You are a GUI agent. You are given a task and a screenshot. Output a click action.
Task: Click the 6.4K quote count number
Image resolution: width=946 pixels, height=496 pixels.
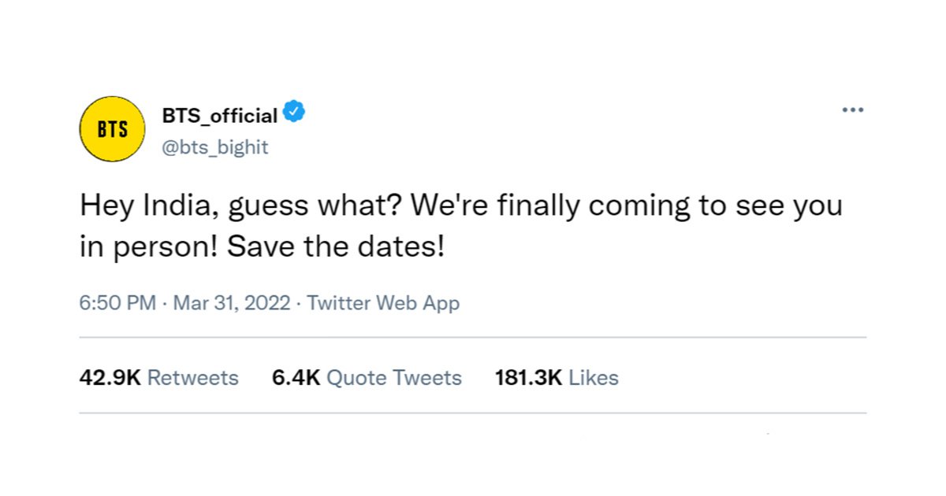tap(296, 378)
